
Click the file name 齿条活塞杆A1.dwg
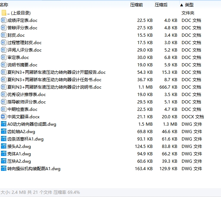[25, 139]
